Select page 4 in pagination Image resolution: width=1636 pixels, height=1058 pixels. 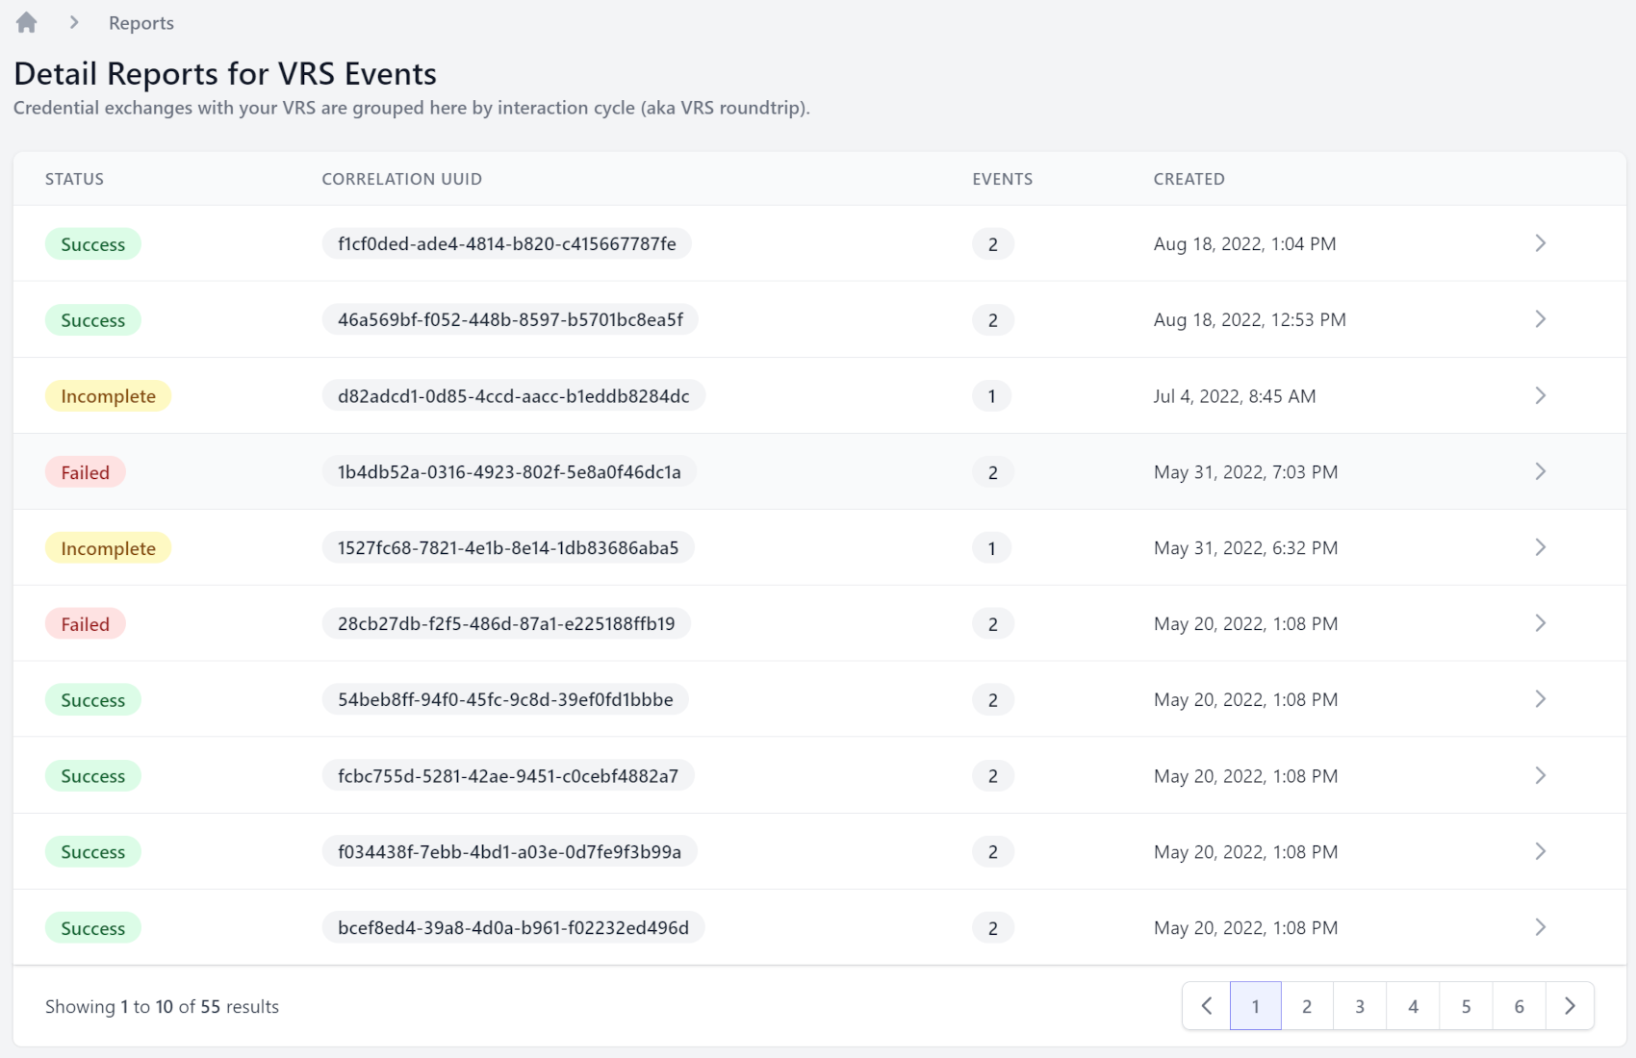point(1413,1006)
